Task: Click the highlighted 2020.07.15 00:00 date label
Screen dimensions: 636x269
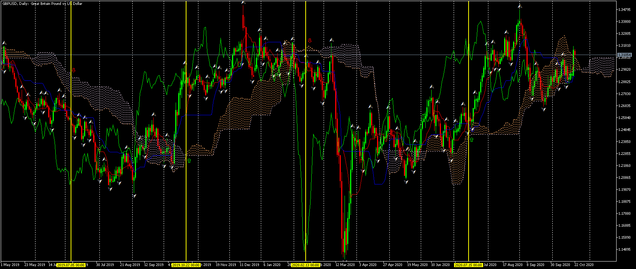Action: tap(468, 265)
